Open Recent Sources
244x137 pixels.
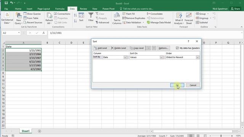click(33, 22)
